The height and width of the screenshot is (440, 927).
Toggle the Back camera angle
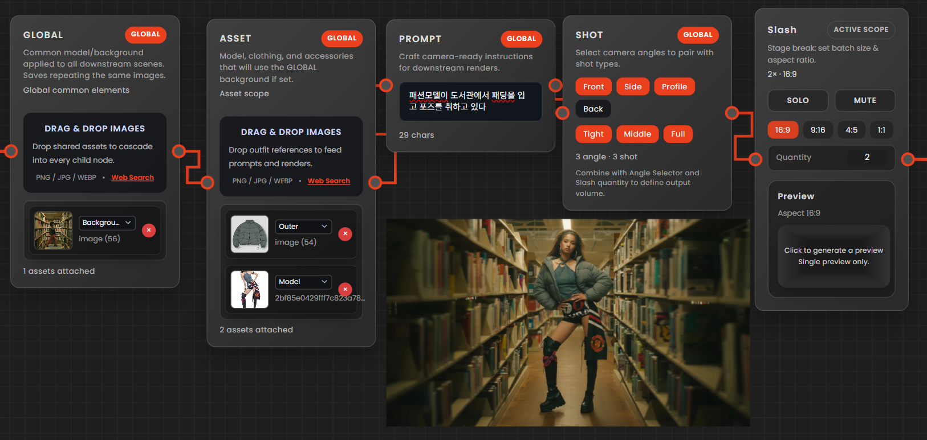(593, 109)
